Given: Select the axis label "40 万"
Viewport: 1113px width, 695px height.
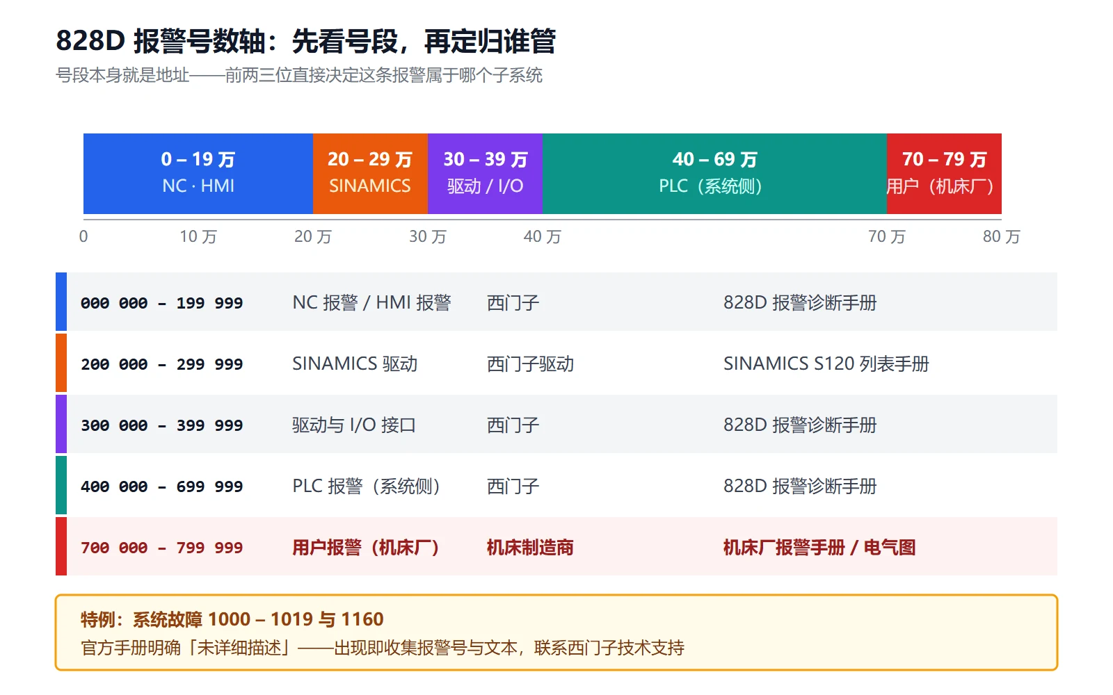Looking at the screenshot, I should point(543,236).
